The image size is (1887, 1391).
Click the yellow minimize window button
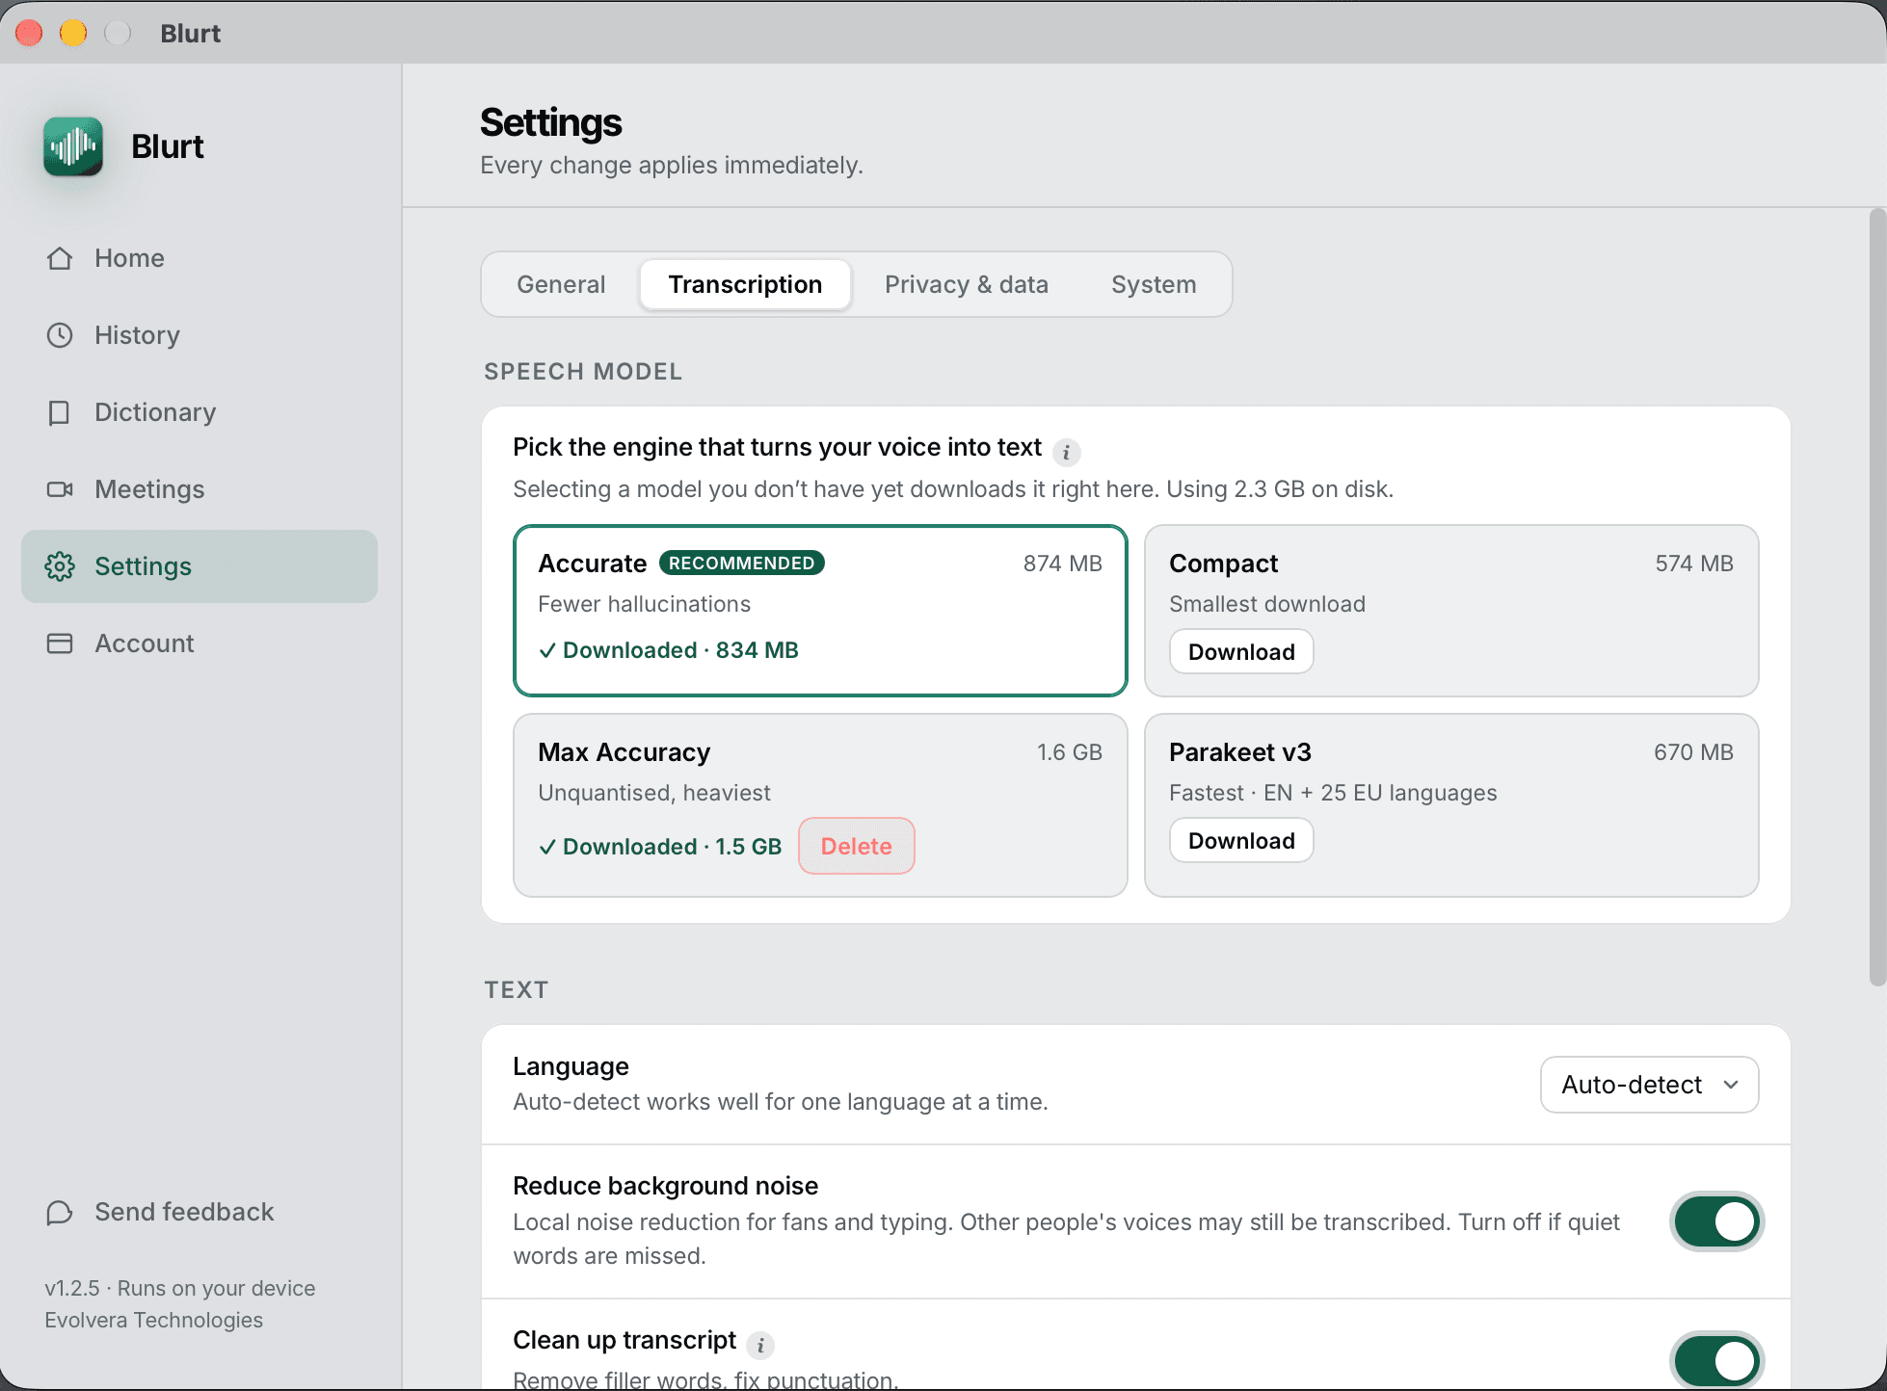pyautogui.click(x=73, y=33)
